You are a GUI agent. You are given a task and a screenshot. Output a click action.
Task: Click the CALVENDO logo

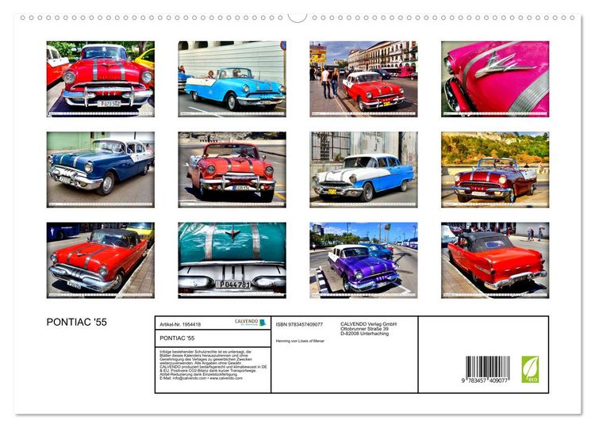(x=251, y=323)
